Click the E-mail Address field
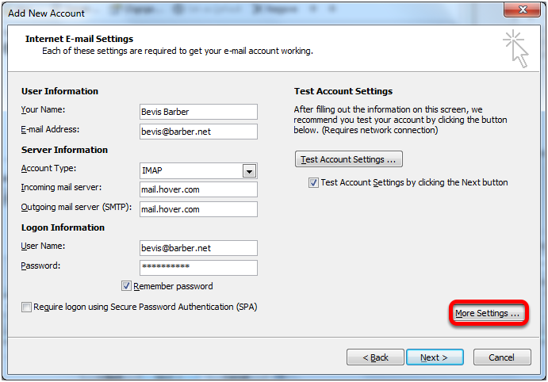The height and width of the screenshot is (382, 548). (x=198, y=132)
